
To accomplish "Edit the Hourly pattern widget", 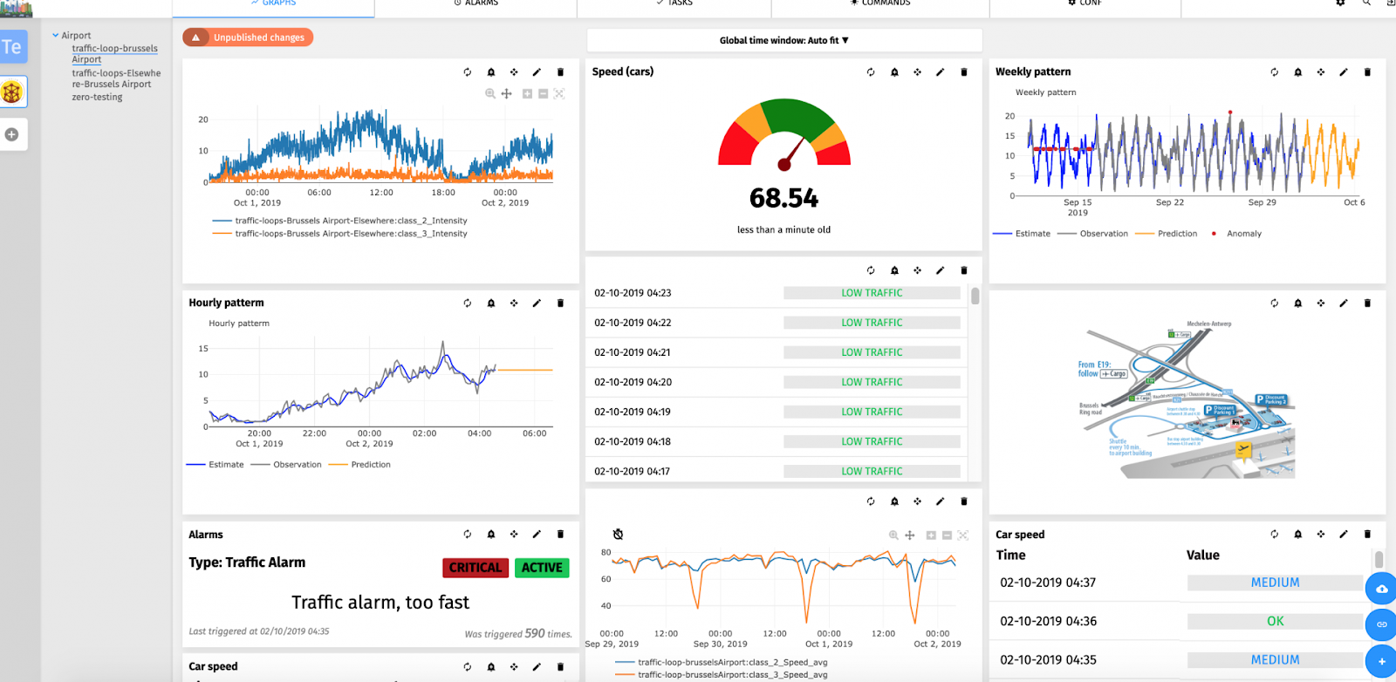I will click(x=537, y=303).
